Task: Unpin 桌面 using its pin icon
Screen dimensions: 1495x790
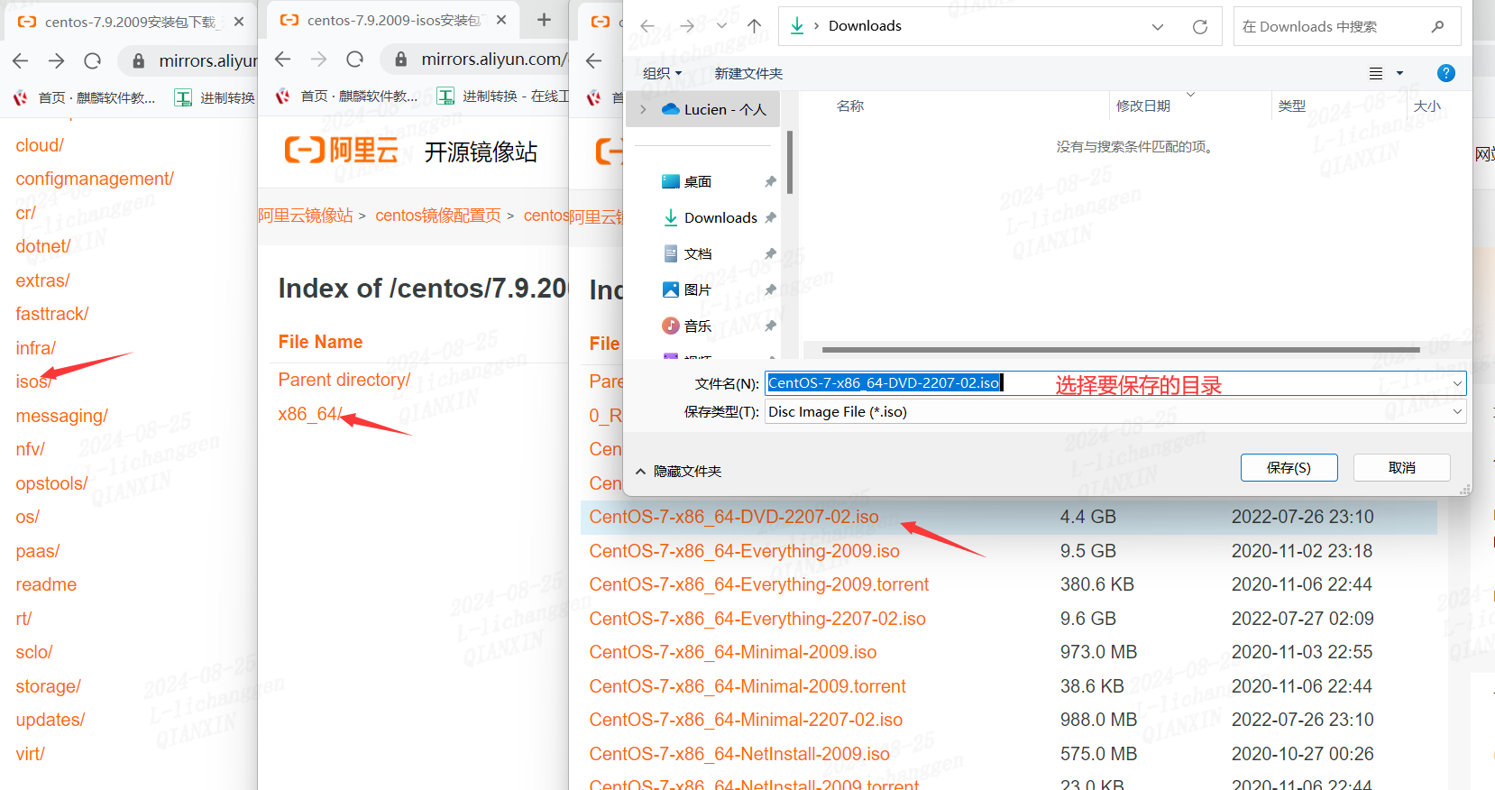Action: (770, 181)
